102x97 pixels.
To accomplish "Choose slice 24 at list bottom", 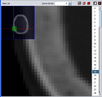I will point(96,93).
